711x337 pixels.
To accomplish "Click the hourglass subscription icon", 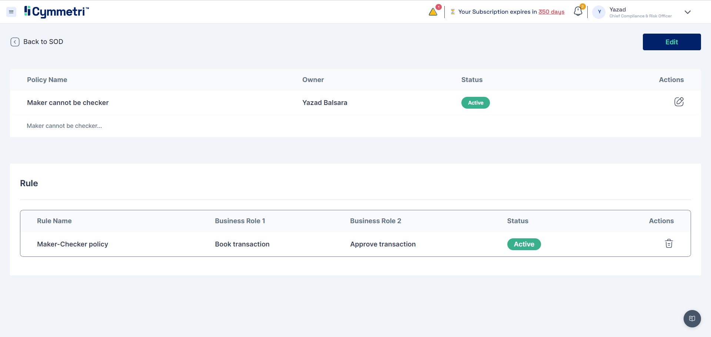I will click(x=453, y=12).
